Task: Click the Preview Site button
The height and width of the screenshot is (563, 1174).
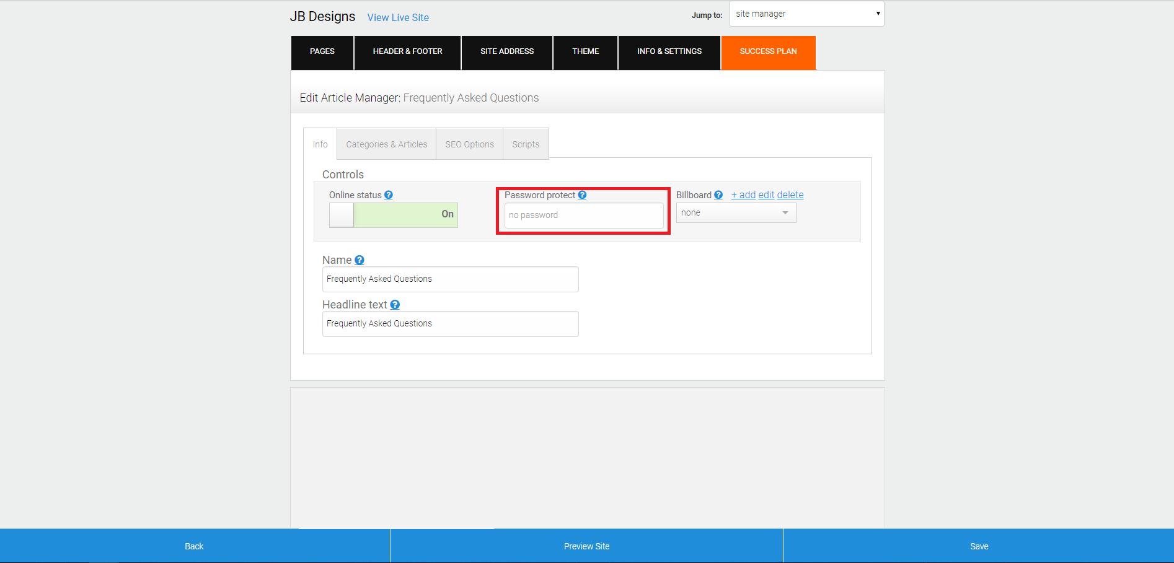Action: 586,546
